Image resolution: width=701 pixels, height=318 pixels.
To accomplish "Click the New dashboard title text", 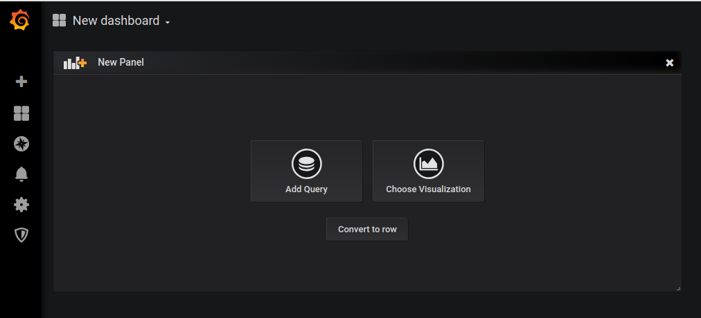I will tap(116, 21).
